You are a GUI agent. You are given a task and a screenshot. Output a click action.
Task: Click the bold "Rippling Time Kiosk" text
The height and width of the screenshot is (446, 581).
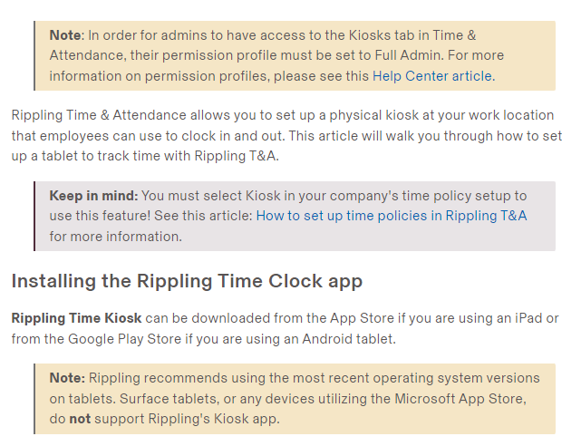pos(76,318)
